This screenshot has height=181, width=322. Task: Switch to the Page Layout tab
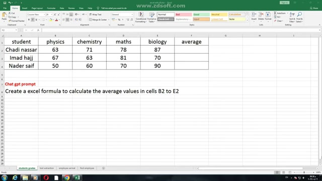click(x=37, y=8)
